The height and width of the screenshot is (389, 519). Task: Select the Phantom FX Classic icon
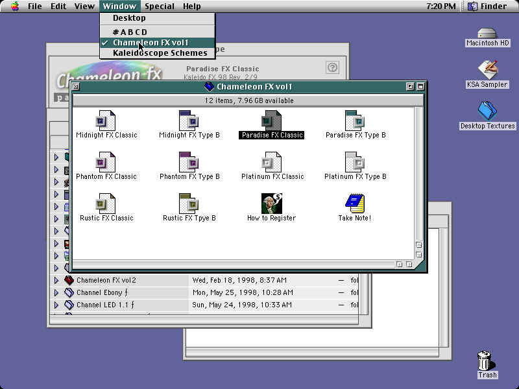[106, 162]
